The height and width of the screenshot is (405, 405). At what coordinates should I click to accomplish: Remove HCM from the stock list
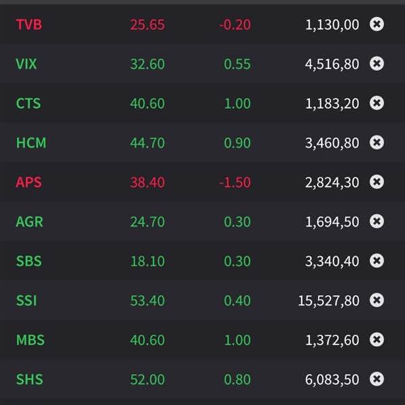click(x=377, y=142)
